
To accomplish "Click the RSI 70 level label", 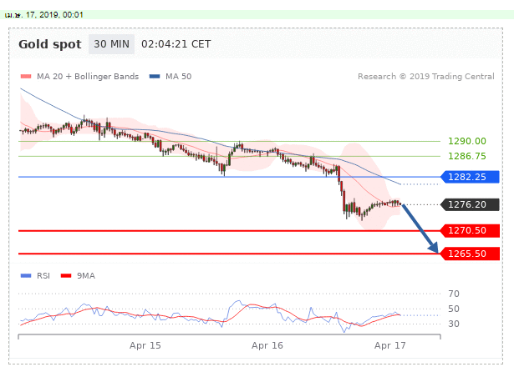I will click(x=454, y=294).
